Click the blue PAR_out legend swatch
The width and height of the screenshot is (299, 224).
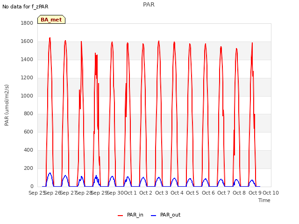pos(153,216)
